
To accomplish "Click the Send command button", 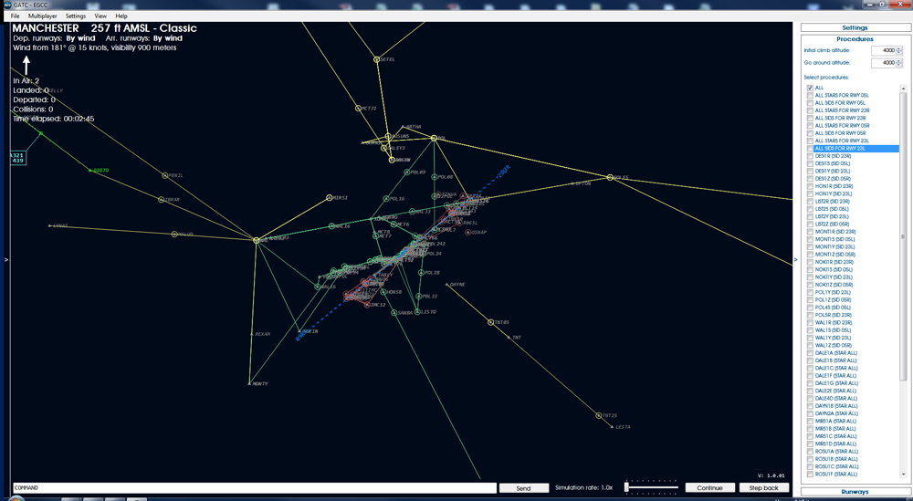I will coord(523,488).
